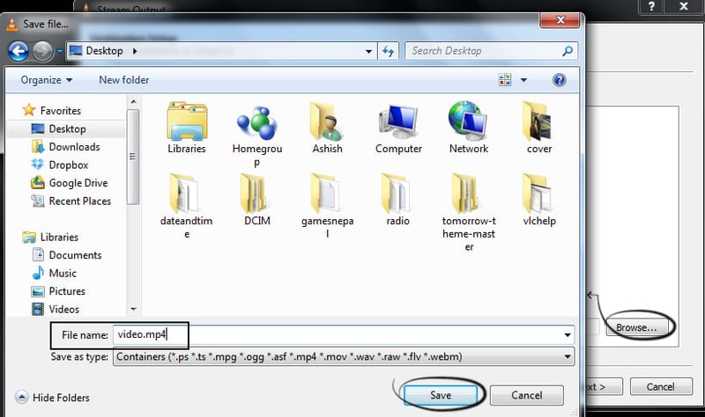Open the Help question mark icon
The width and height of the screenshot is (705, 417).
click(x=559, y=80)
